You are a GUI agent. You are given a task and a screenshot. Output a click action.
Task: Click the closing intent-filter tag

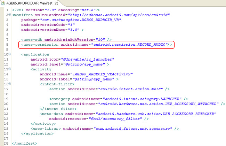pos(58,109)
